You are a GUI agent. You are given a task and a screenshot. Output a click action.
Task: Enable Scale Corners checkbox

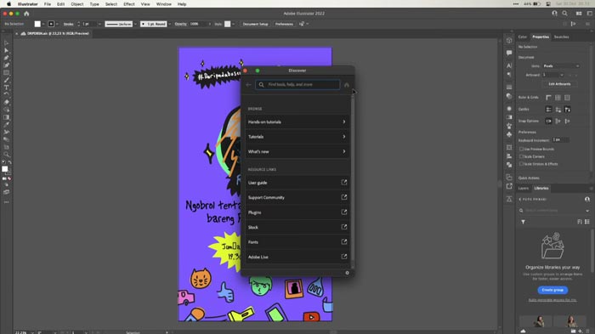point(521,156)
